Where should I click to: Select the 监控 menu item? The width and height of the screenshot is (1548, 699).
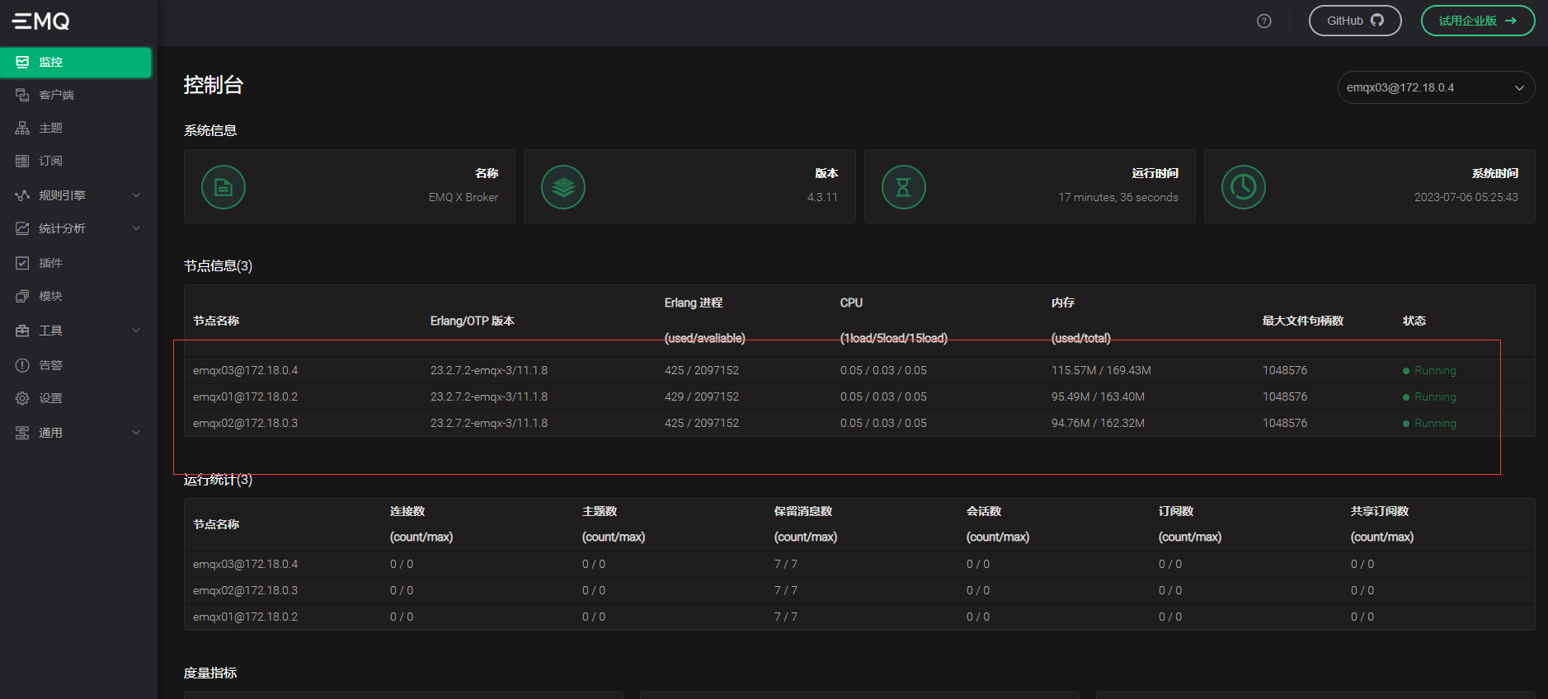point(76,62)
